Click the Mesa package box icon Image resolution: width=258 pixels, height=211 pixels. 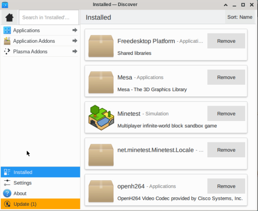[x=101, y=81]
